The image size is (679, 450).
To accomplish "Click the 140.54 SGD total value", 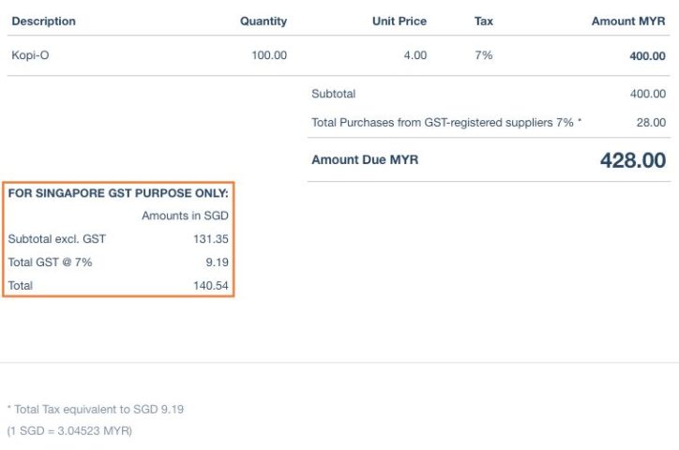I will (211, 285).
